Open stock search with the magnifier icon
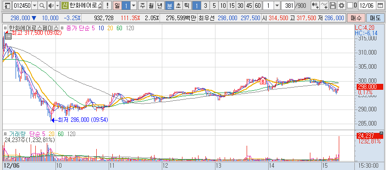 (42, 5)
